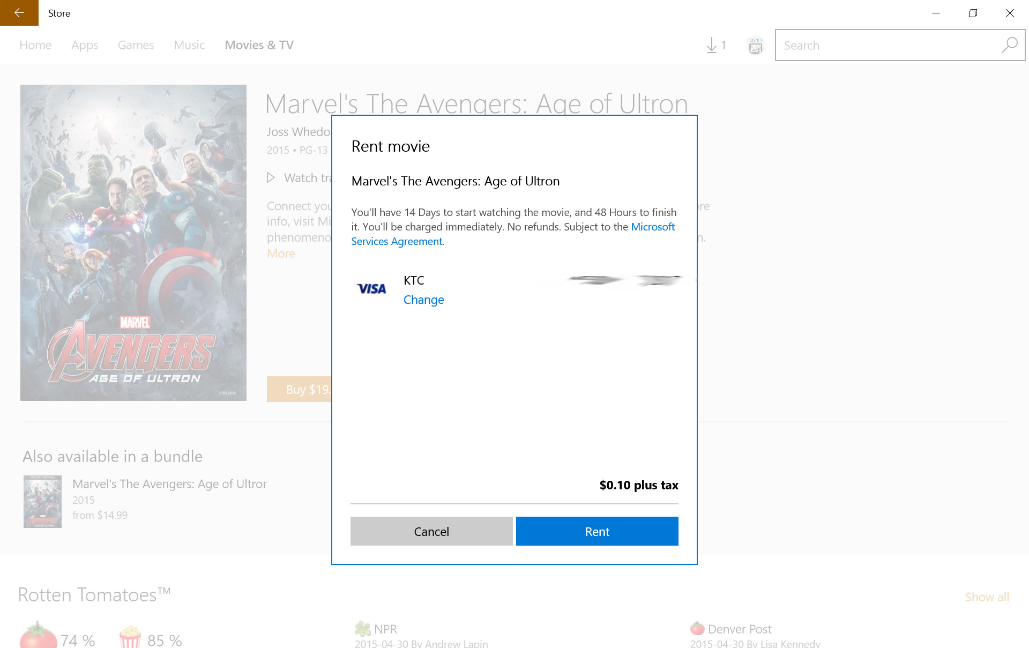The image size is (1029, 648).
Task: Cancel the rent movie dialog
Action: point(431,531)
